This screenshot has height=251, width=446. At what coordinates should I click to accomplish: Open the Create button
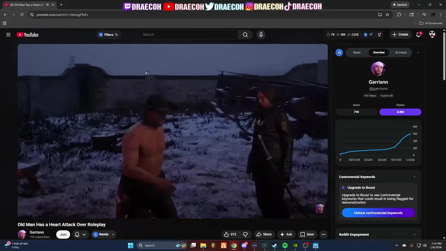400,35
